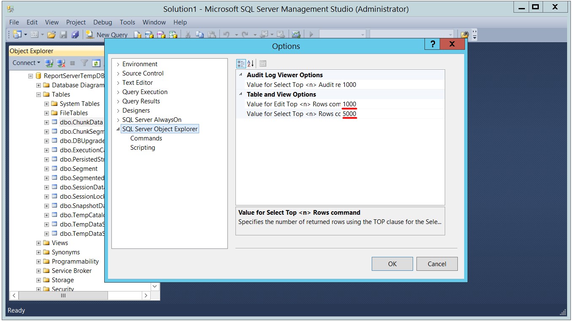Screen dimensions: 573x321
Task: Click the Refresh icon in Object Explorer
Action: tap(96, 63)
